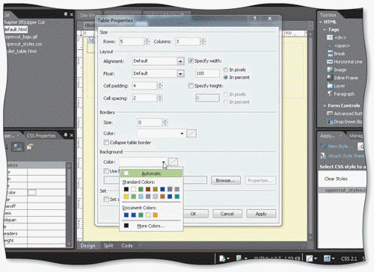Click the second green status bar icon
374x272 pixels.
pyautogui.click(x=239, y=259)
